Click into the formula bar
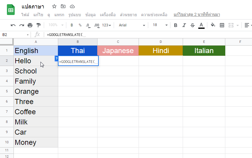 [x=148, y=35]
